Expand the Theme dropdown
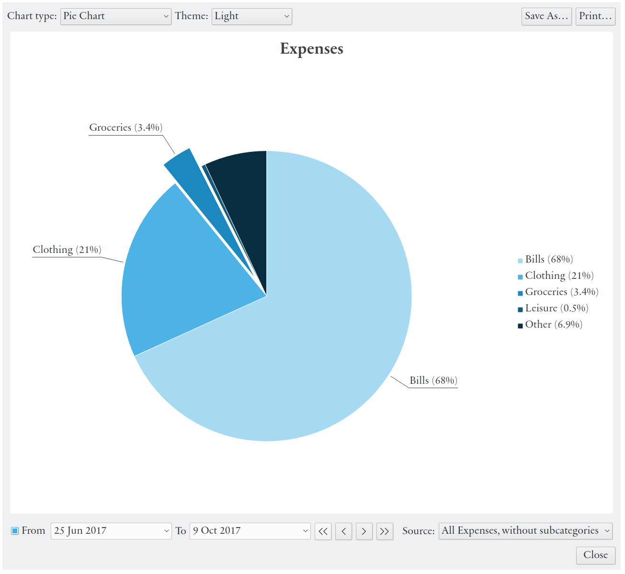Viewport: 625px width, 574px height. coord(251,16)
